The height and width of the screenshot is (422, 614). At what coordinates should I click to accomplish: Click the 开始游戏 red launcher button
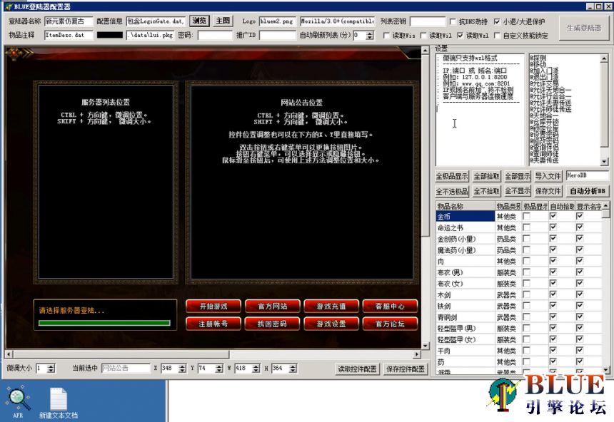point(213,306)
